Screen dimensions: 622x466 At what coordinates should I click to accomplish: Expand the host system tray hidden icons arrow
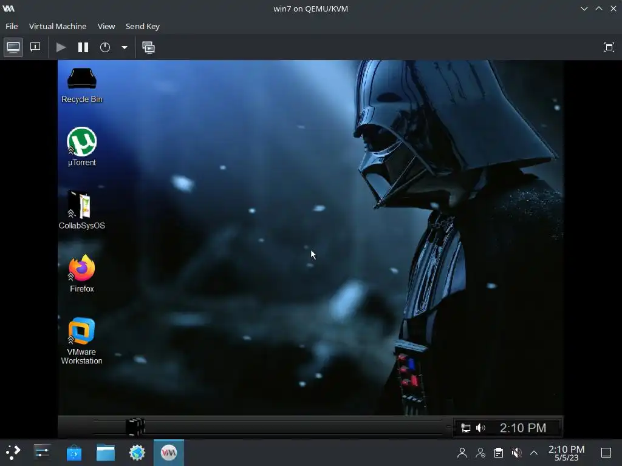[534, 453]
